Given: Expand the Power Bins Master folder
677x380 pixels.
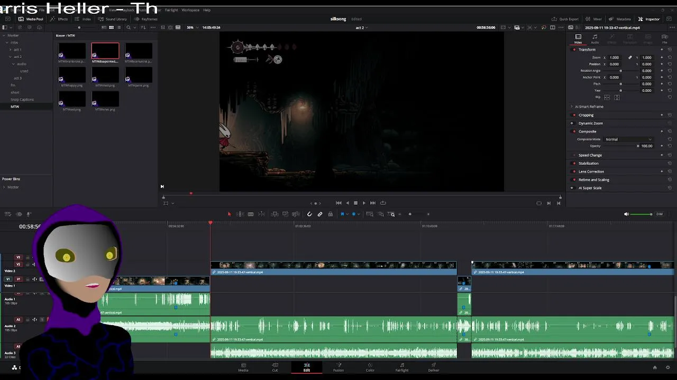Looking at the screenshot, I should tap(4, 187).
